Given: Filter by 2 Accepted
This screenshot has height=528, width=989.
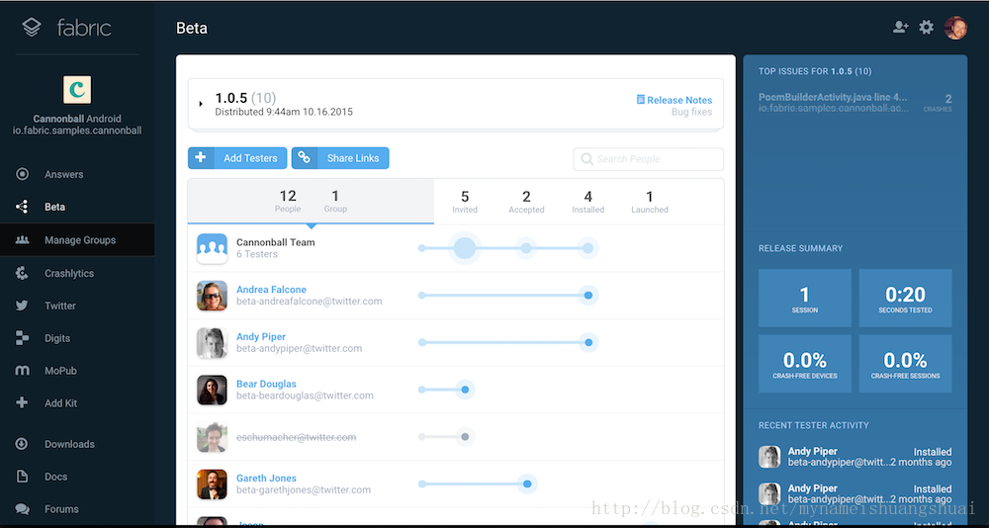Looking at the screenshot, I should [526, 202].
